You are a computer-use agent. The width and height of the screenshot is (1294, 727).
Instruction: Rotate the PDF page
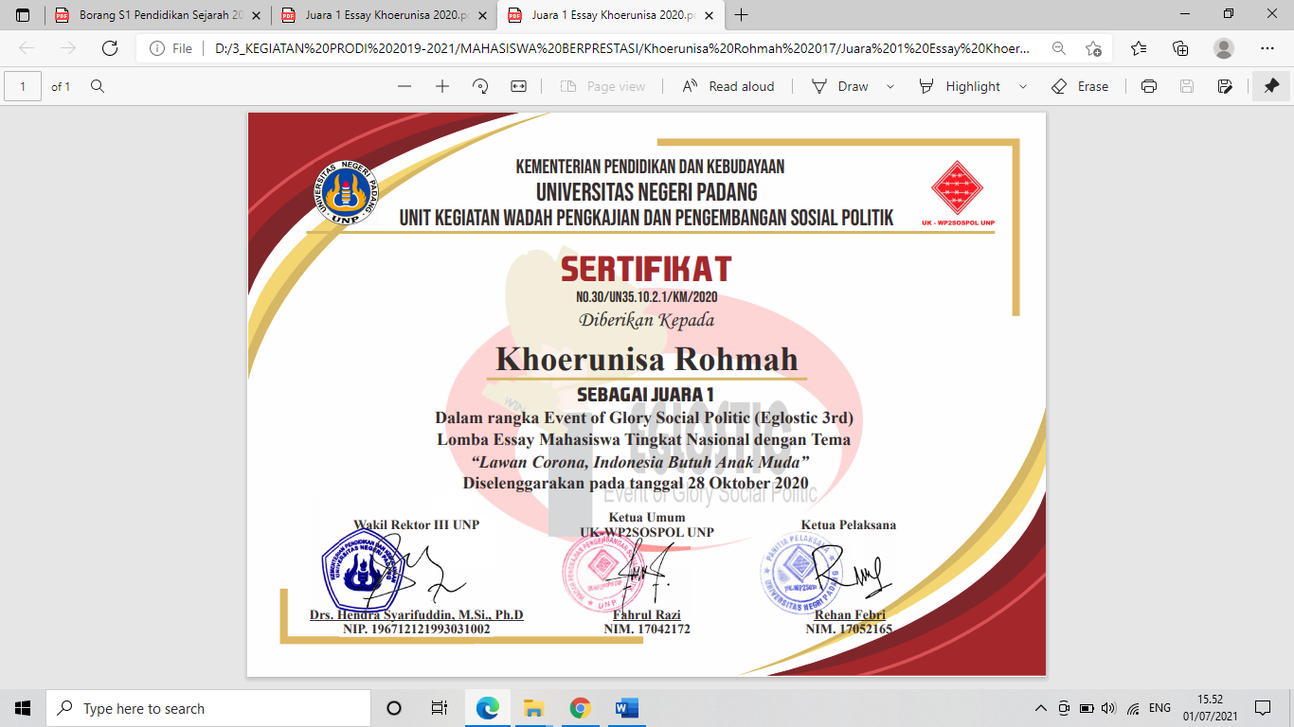click(480, 86)
